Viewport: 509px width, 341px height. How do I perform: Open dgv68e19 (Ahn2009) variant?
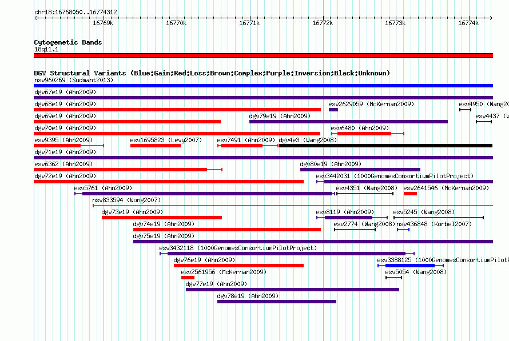[65, 104]
